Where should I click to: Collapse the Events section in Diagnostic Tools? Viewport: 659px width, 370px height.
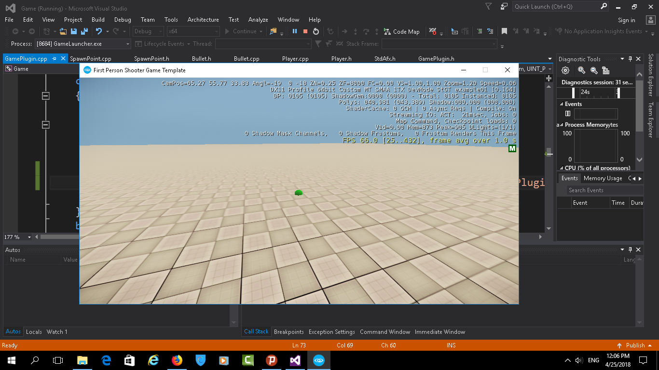(x=561, y=104)
